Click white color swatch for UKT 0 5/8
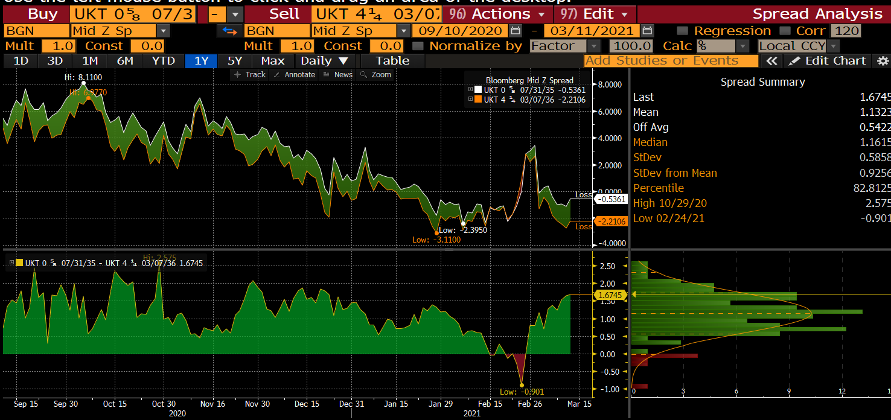 (478, 89)
